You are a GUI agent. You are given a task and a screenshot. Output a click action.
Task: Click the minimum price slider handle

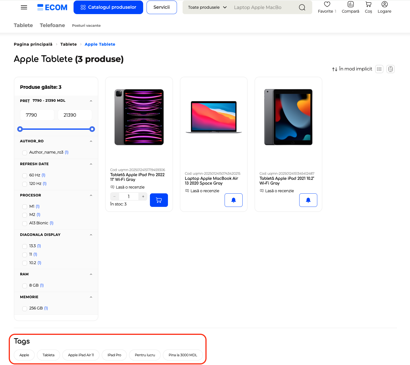click(20, 129)
